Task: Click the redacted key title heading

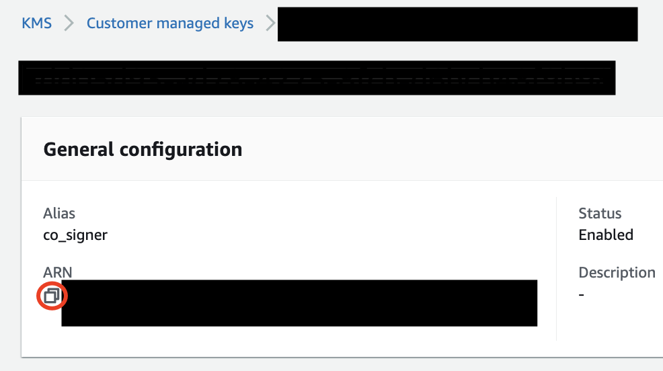Action: pyautogui.click(x=317, y=78)
